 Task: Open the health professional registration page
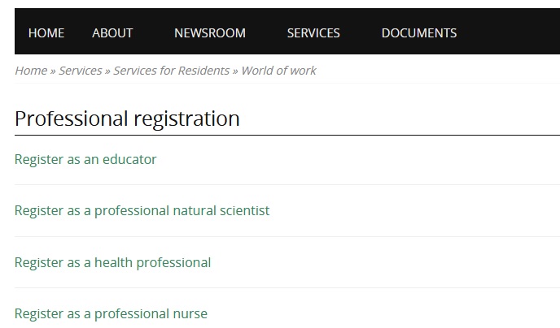point(112,263)
